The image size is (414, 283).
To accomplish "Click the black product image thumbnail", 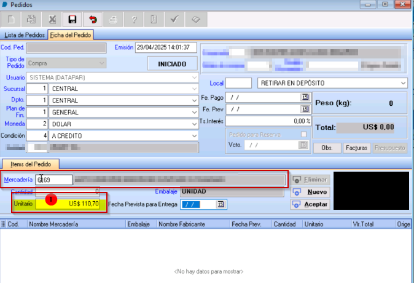I will point(371,191).
